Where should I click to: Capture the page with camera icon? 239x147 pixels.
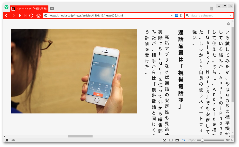coord(164,140)
